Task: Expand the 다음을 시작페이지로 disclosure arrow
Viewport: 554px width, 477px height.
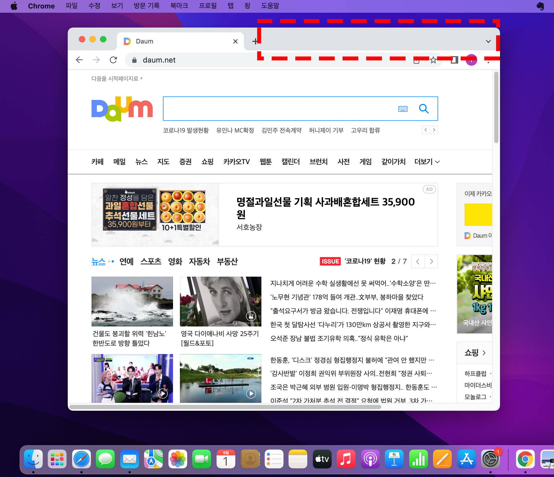Action: pyautogui.click(x=142, y=78)
